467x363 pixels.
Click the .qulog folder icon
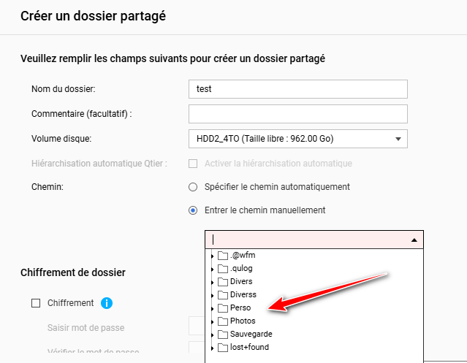pyautogui.click(x=223, y=269)
